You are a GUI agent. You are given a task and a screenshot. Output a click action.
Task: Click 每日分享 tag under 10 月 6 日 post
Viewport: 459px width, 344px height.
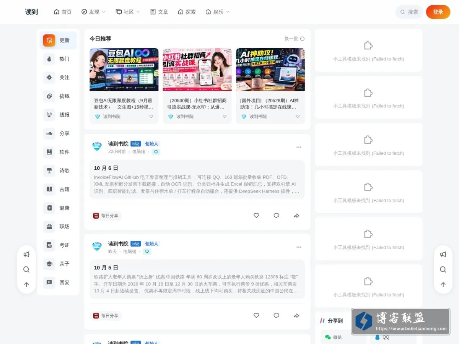point(106,216)
